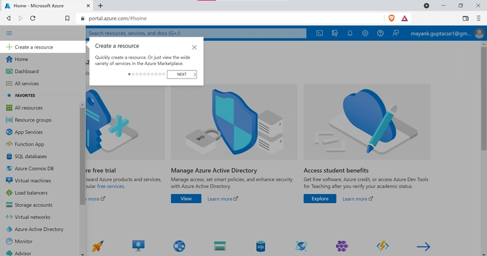Close the Home - Microsoft Azure tab
This screenshot has height=256, width=487.
point(88,5)
